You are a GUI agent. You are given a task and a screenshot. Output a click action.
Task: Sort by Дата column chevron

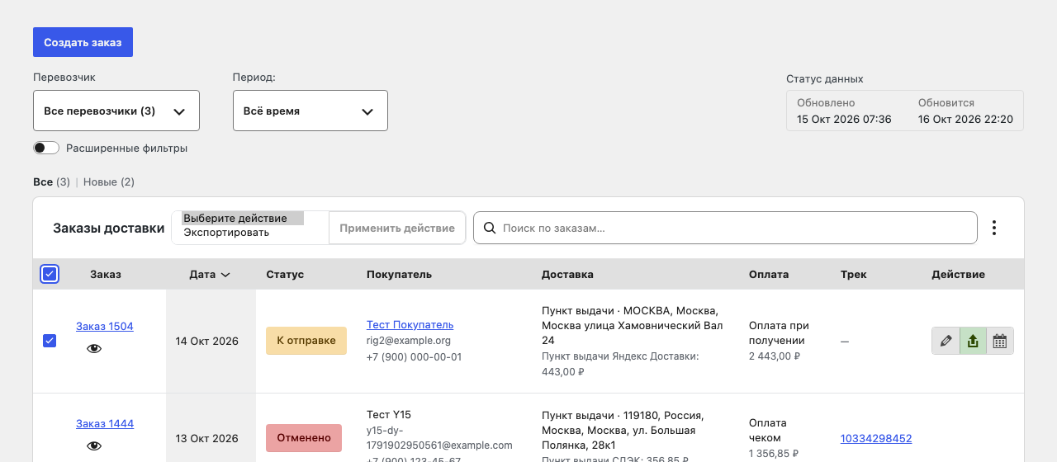click(225, 275)
